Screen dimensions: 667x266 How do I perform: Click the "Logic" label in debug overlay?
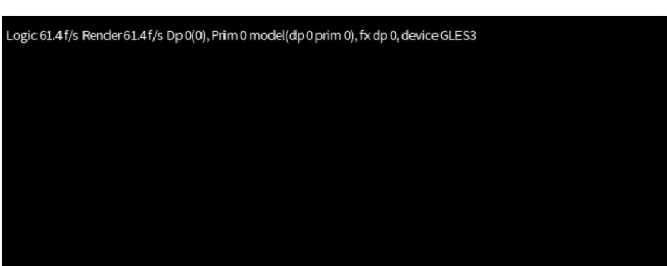point(21,36)
